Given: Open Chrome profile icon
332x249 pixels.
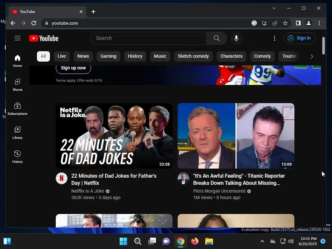Looking at the screenshot, I should click(309, 23).
